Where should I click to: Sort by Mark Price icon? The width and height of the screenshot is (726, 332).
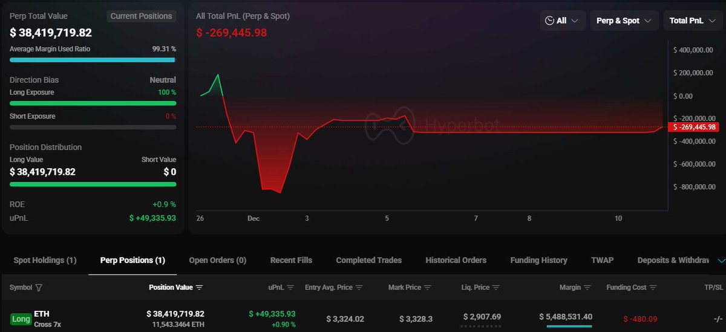pos(428,288)
